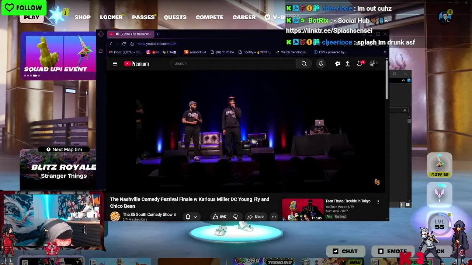
Task: Like the video showing 89K likes
Action: click(219, 217)
